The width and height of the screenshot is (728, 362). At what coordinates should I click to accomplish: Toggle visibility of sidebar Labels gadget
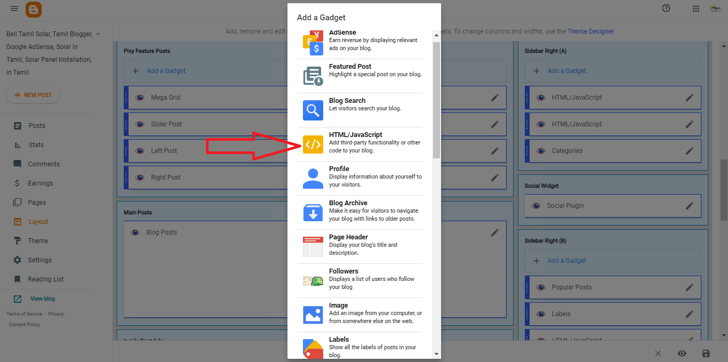pos(541,314)
